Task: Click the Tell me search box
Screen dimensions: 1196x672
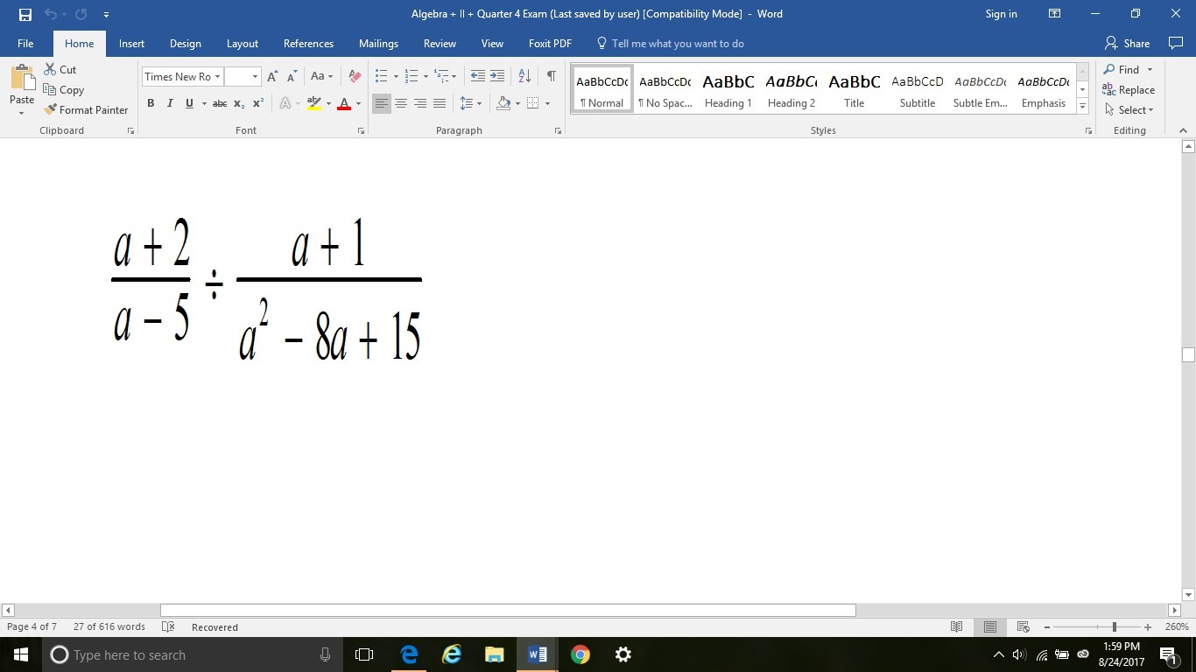Action: [677, 44]
